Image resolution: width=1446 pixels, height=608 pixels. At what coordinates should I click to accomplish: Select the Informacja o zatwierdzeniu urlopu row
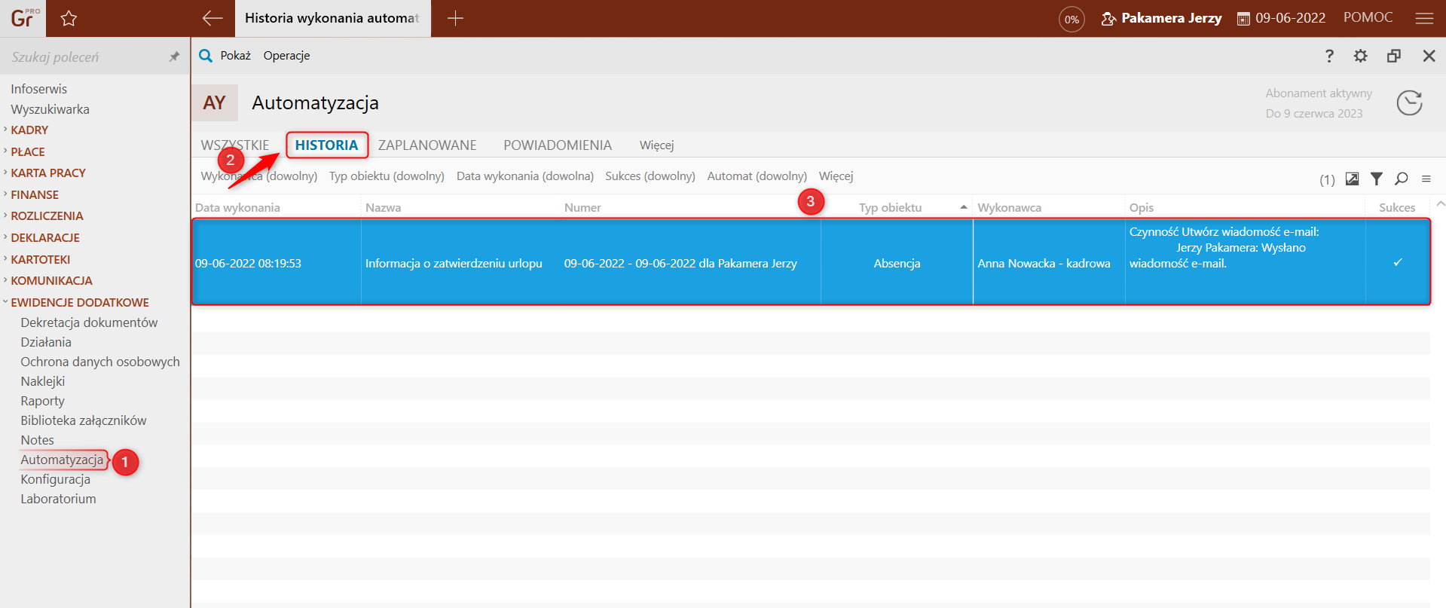click(811, 262)
